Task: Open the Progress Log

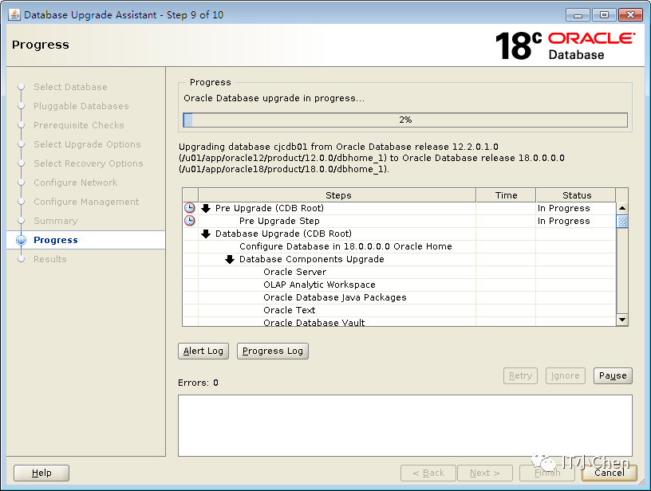Action: 273,352
